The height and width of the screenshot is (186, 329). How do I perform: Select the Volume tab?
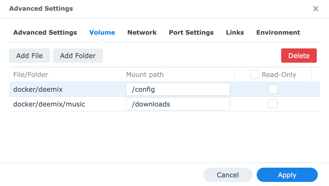click(102, 33)
